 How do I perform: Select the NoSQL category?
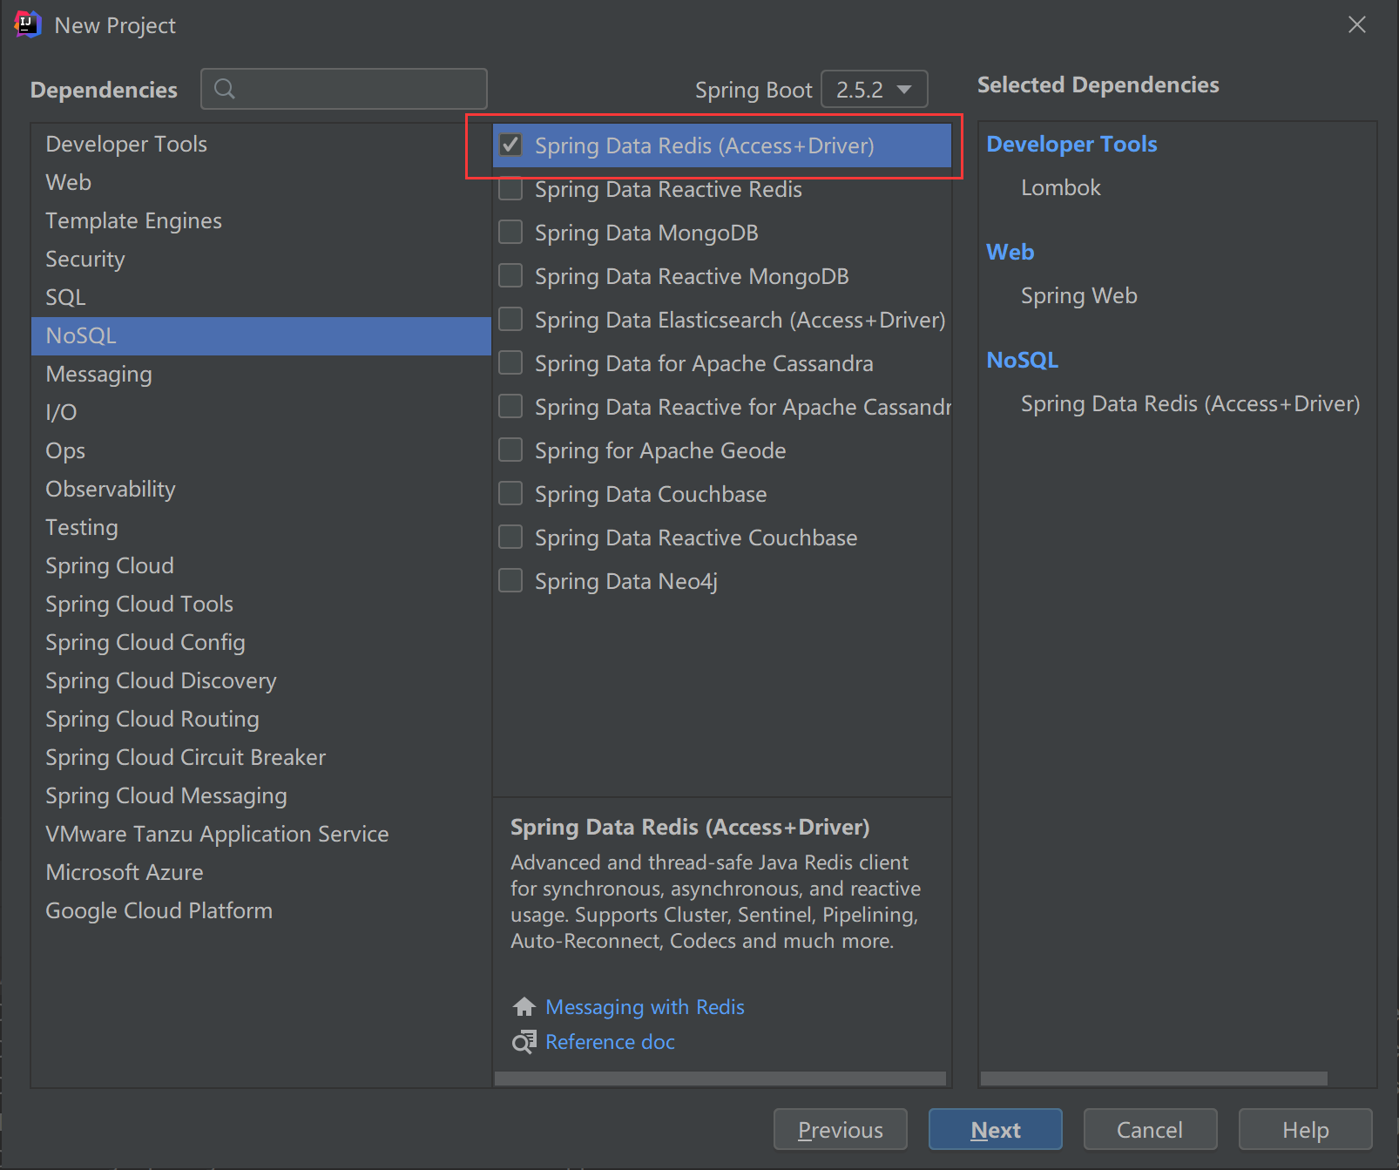[x=261, y=335]
